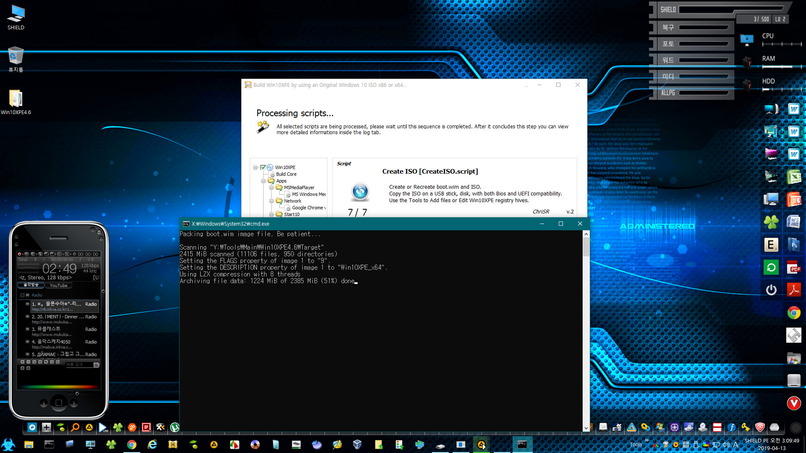Click the power button icon on desktop
The width and height of the screenshot is (806, 453).
[771, 290]
